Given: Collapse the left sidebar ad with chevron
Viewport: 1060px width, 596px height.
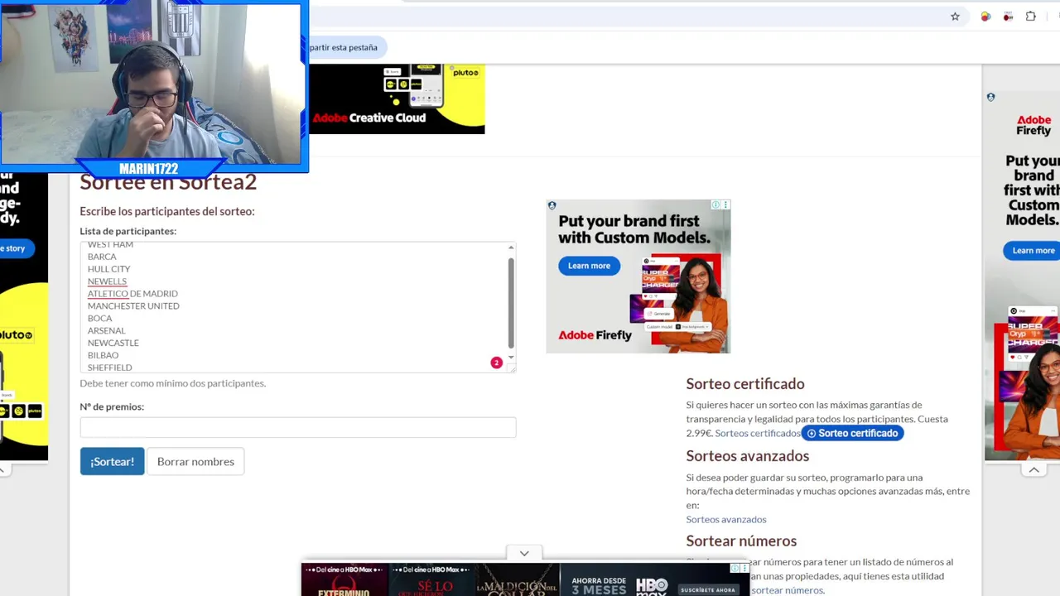Looking at the screenshot, I should [2, 470].
